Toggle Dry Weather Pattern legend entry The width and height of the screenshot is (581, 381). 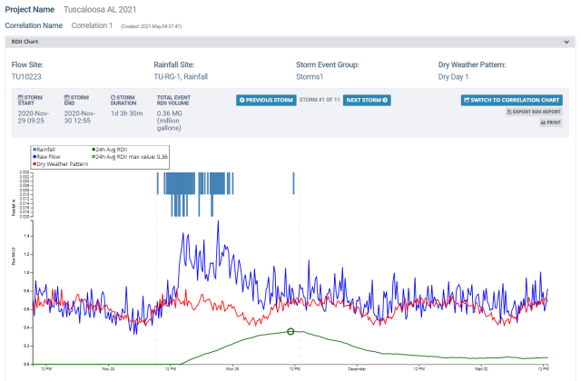coord(61,164)
